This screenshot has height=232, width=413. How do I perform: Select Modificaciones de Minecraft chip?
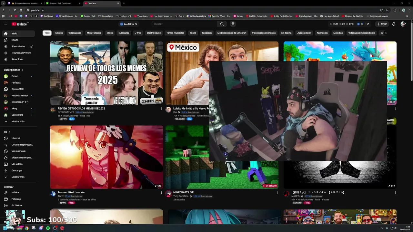232,33
